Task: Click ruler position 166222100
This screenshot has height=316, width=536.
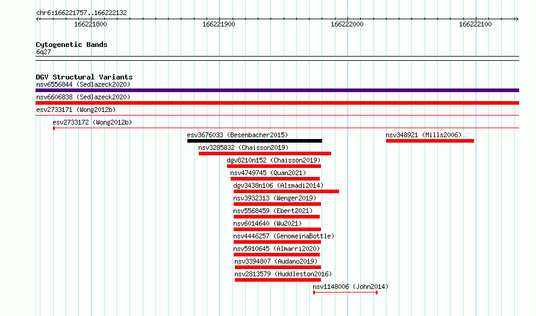Action: click(x=475, y=24)
